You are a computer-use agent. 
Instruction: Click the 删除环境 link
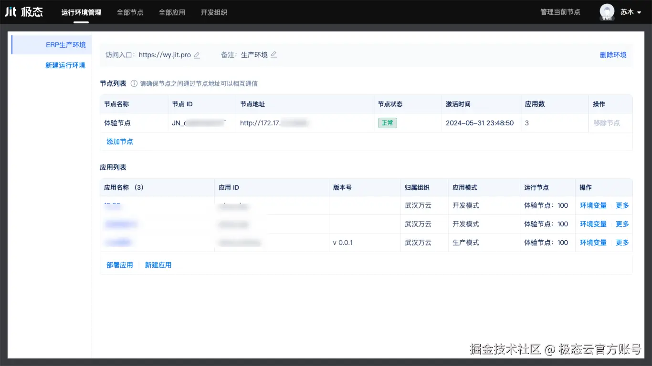(613, 55)
